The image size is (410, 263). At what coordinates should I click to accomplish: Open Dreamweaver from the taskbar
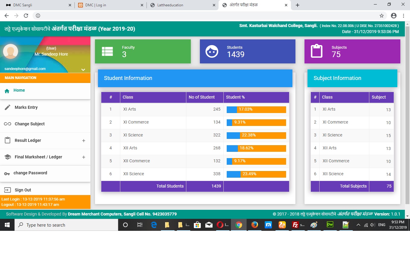click(330, 225)
